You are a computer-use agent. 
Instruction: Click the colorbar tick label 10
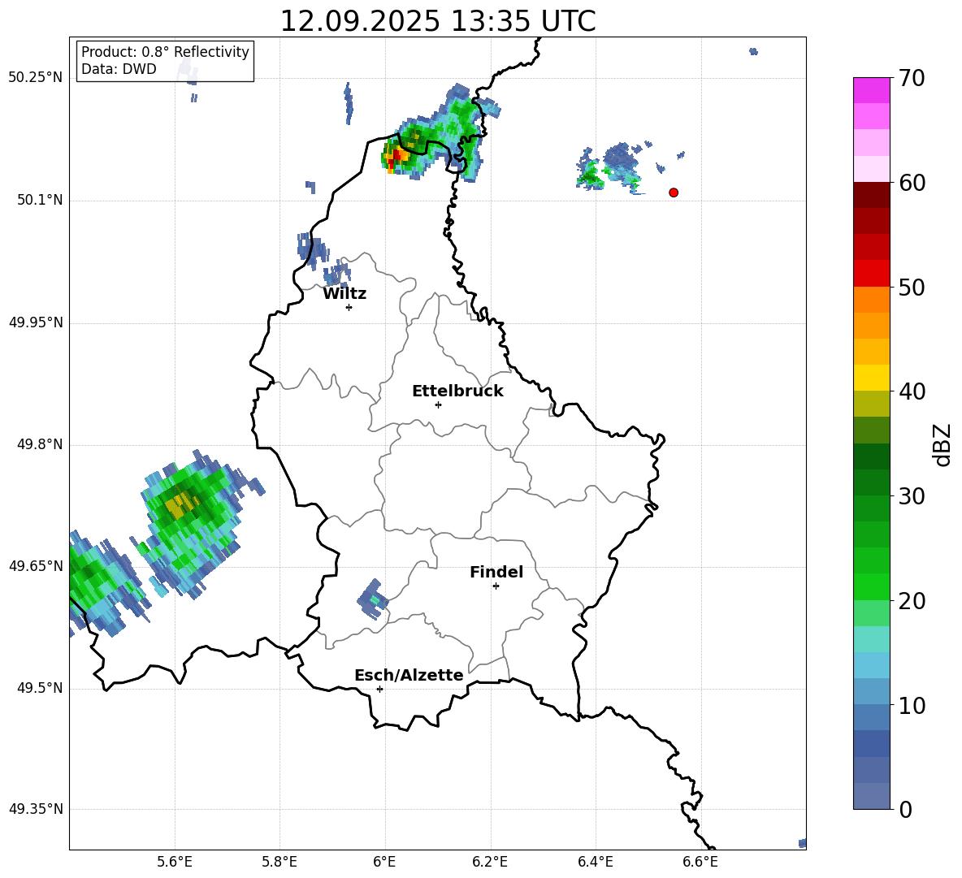(x=912, y=705)
